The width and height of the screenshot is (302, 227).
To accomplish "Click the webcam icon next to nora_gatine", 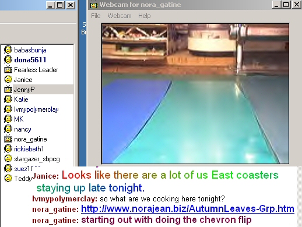I will coord(8,139).
